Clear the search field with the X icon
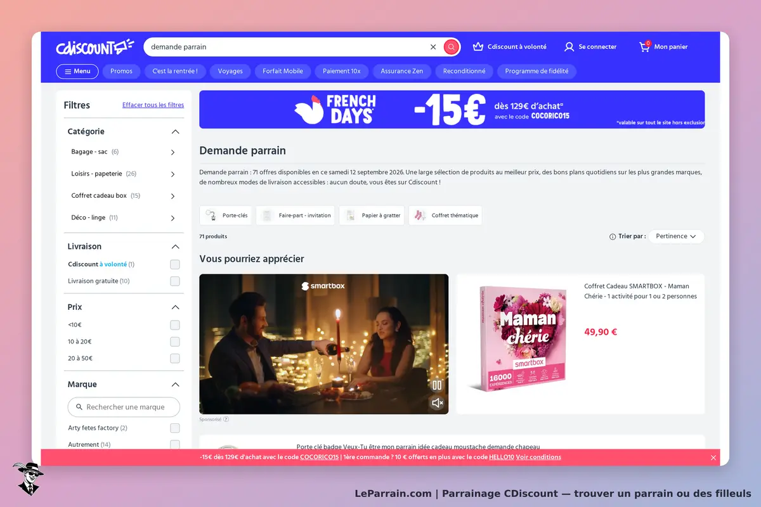Image resolution: width=761 pixels, height=507 pixels. point(433,47)
